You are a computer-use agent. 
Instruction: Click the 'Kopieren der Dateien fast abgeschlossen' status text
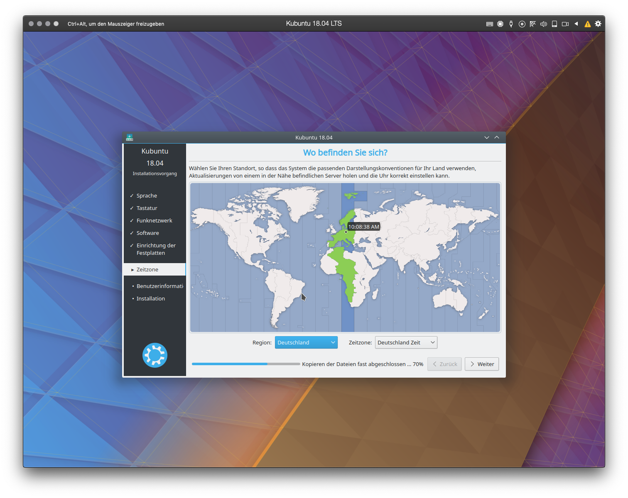[x=363, y=364]
